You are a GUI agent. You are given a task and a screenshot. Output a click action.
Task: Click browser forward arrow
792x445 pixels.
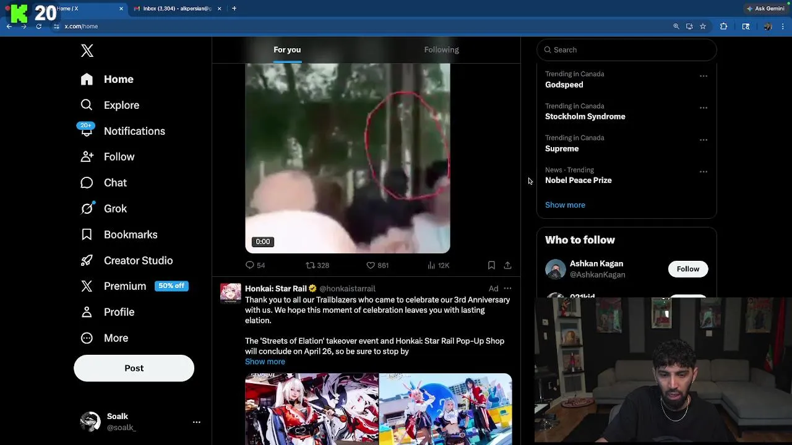[24, 27]
